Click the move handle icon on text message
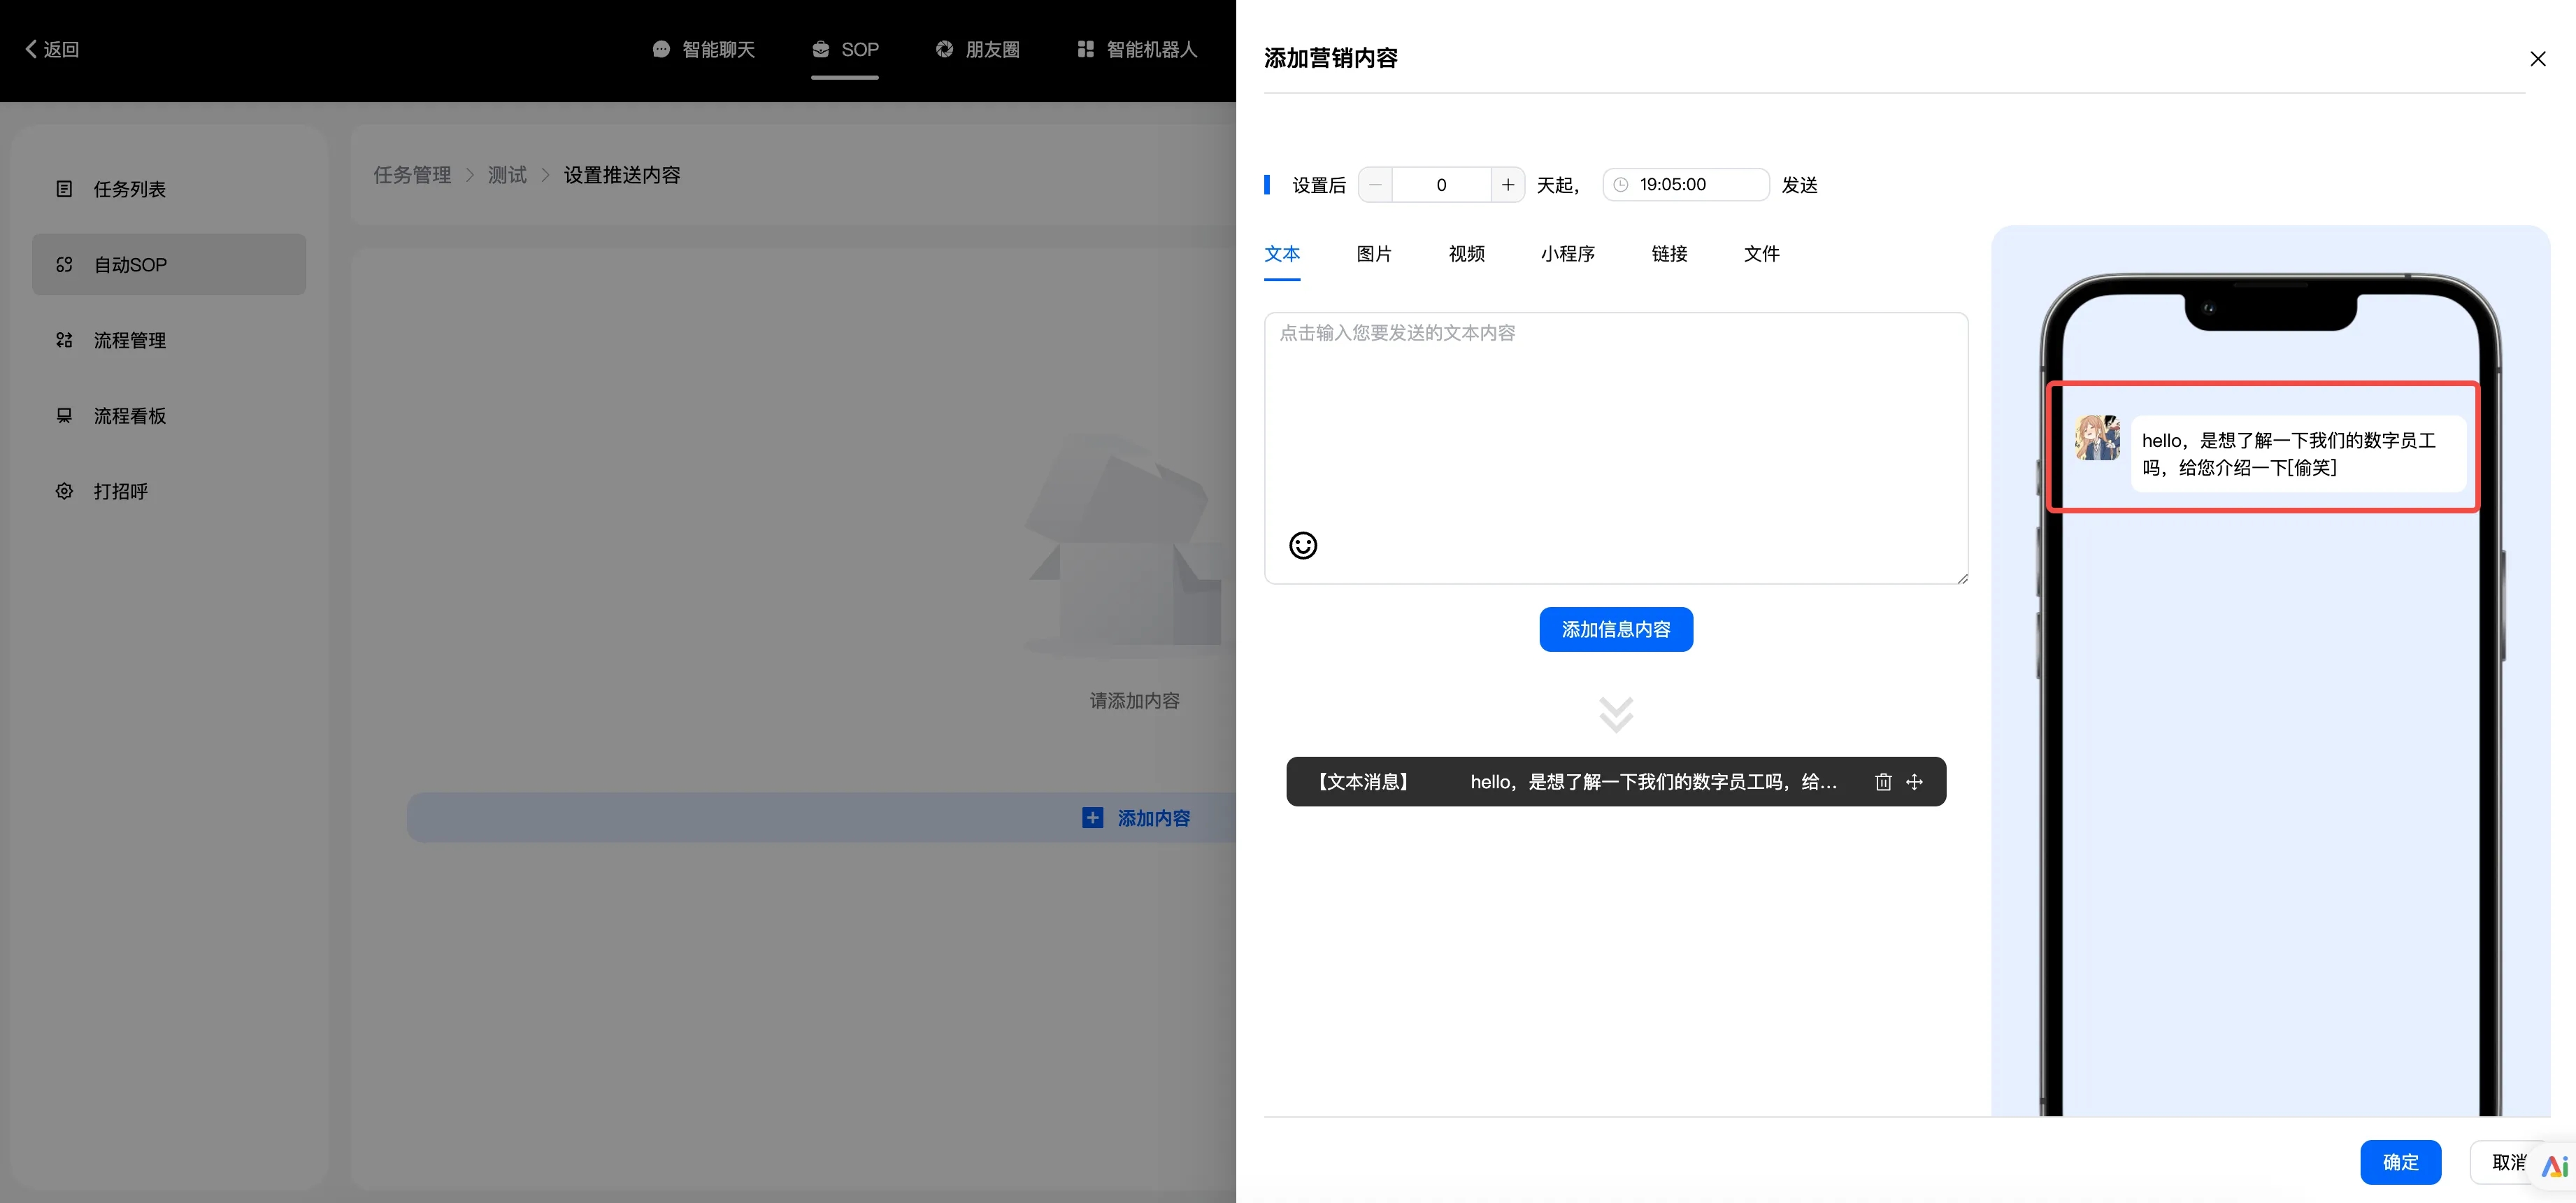2576x1203 pixels. (1914, 782)
